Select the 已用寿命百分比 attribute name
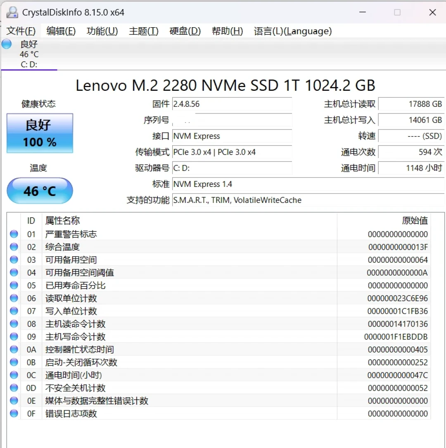The height and width of the screenshot is (448, 446). 75,285
